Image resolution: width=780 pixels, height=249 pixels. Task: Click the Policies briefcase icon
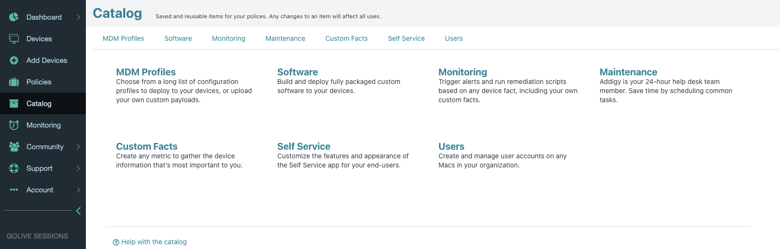[x=14, y=82]
